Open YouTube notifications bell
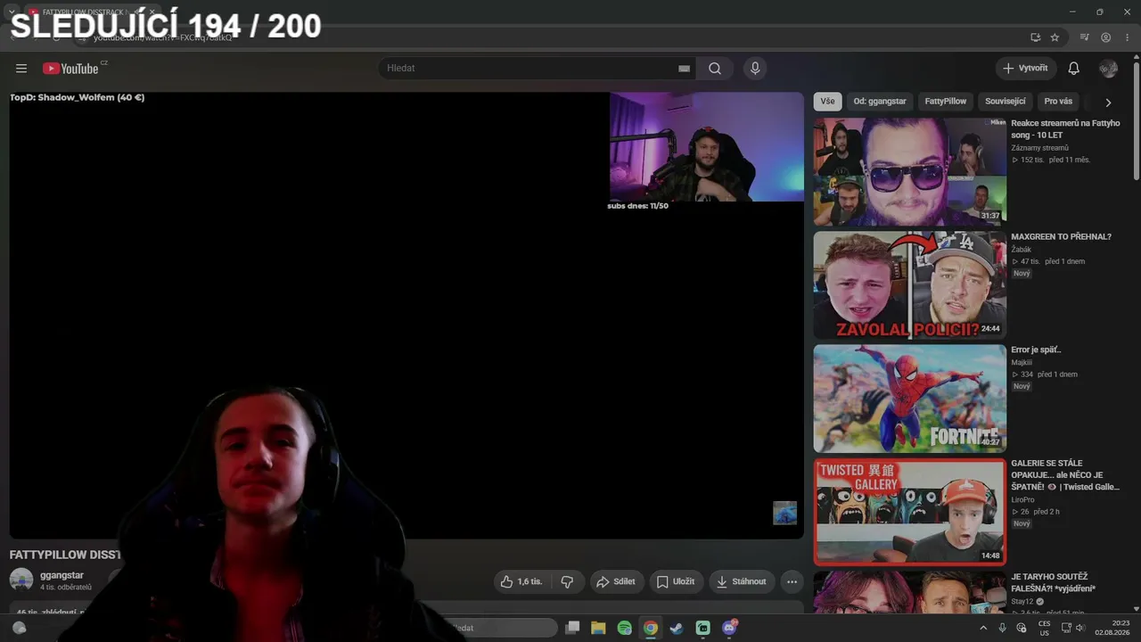This screenshot has width=1141, height=642. 1074,69
